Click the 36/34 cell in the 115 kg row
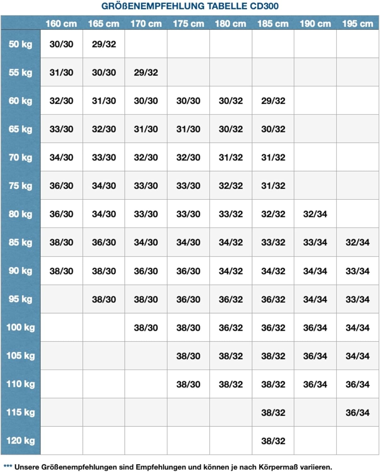This screenshot has height=472, width=380. 357,413
